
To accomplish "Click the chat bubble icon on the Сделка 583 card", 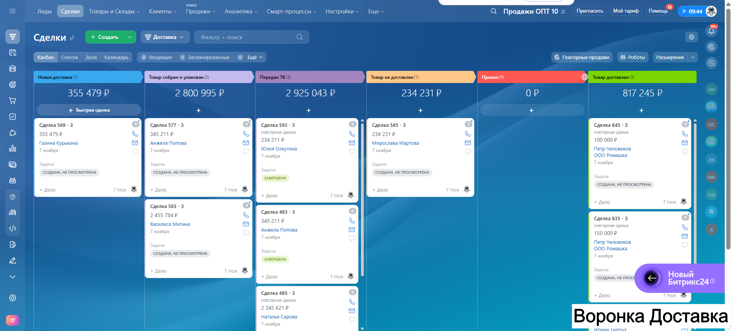I will 246,233.
